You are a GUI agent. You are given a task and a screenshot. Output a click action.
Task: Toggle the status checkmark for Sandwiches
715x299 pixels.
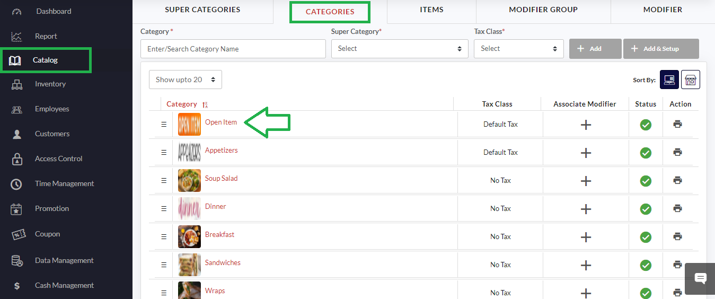[645, 265]
